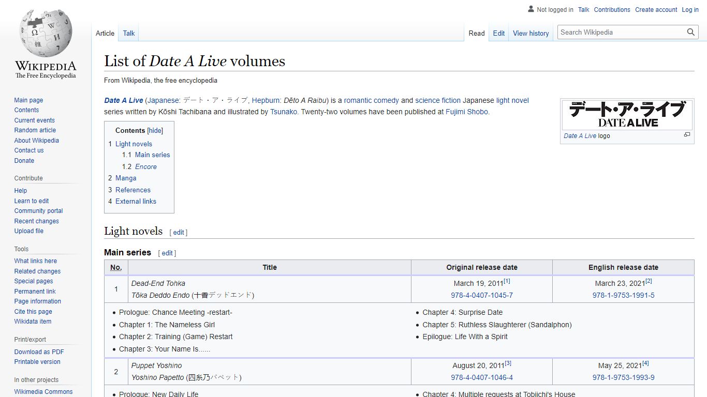707x397 pixels.
Task: Open the Wikipedia globe logo home link
Action: 46,43
